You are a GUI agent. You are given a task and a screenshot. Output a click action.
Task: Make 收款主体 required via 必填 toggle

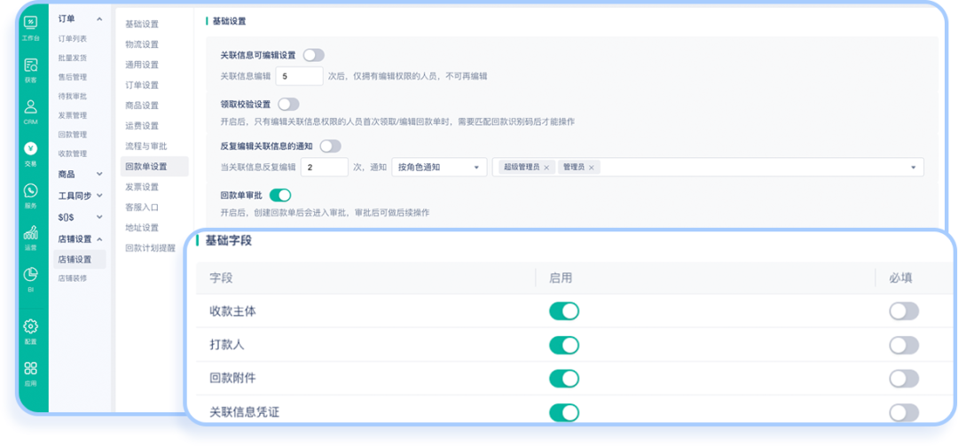(x=904, y=311)
